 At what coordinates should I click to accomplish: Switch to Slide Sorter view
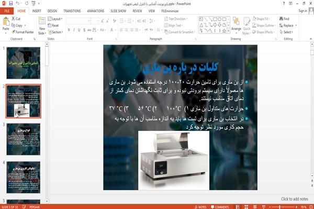pyautogui.click(x=246, y=207)
